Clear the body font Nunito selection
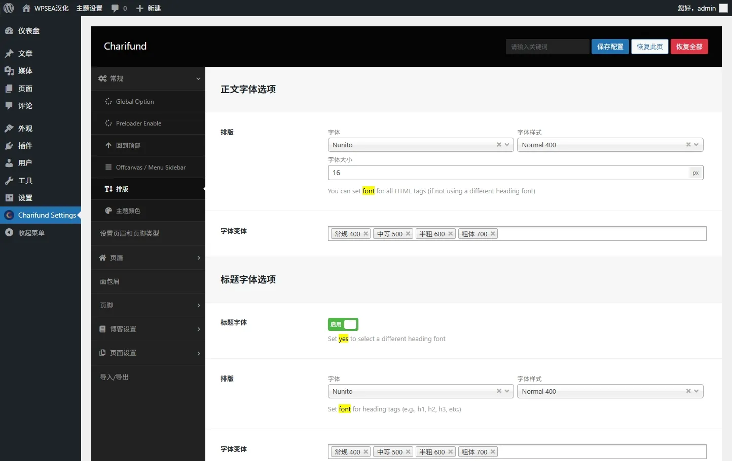 click(x=499, y=145)
